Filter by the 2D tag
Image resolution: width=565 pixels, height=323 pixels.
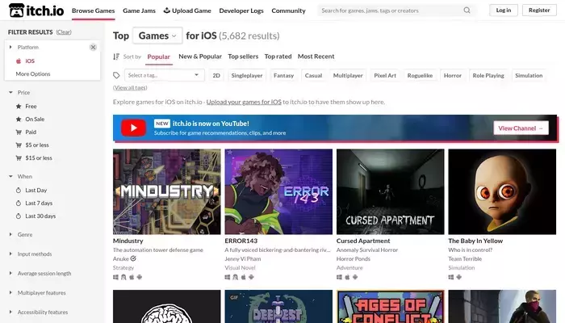point(216,75)
